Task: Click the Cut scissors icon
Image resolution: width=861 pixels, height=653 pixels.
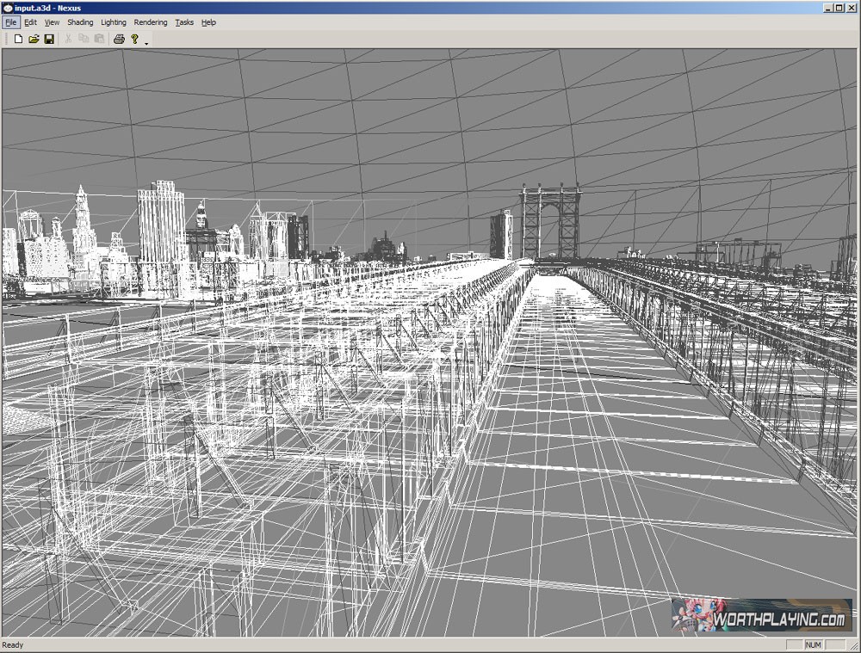Action: 69,39
